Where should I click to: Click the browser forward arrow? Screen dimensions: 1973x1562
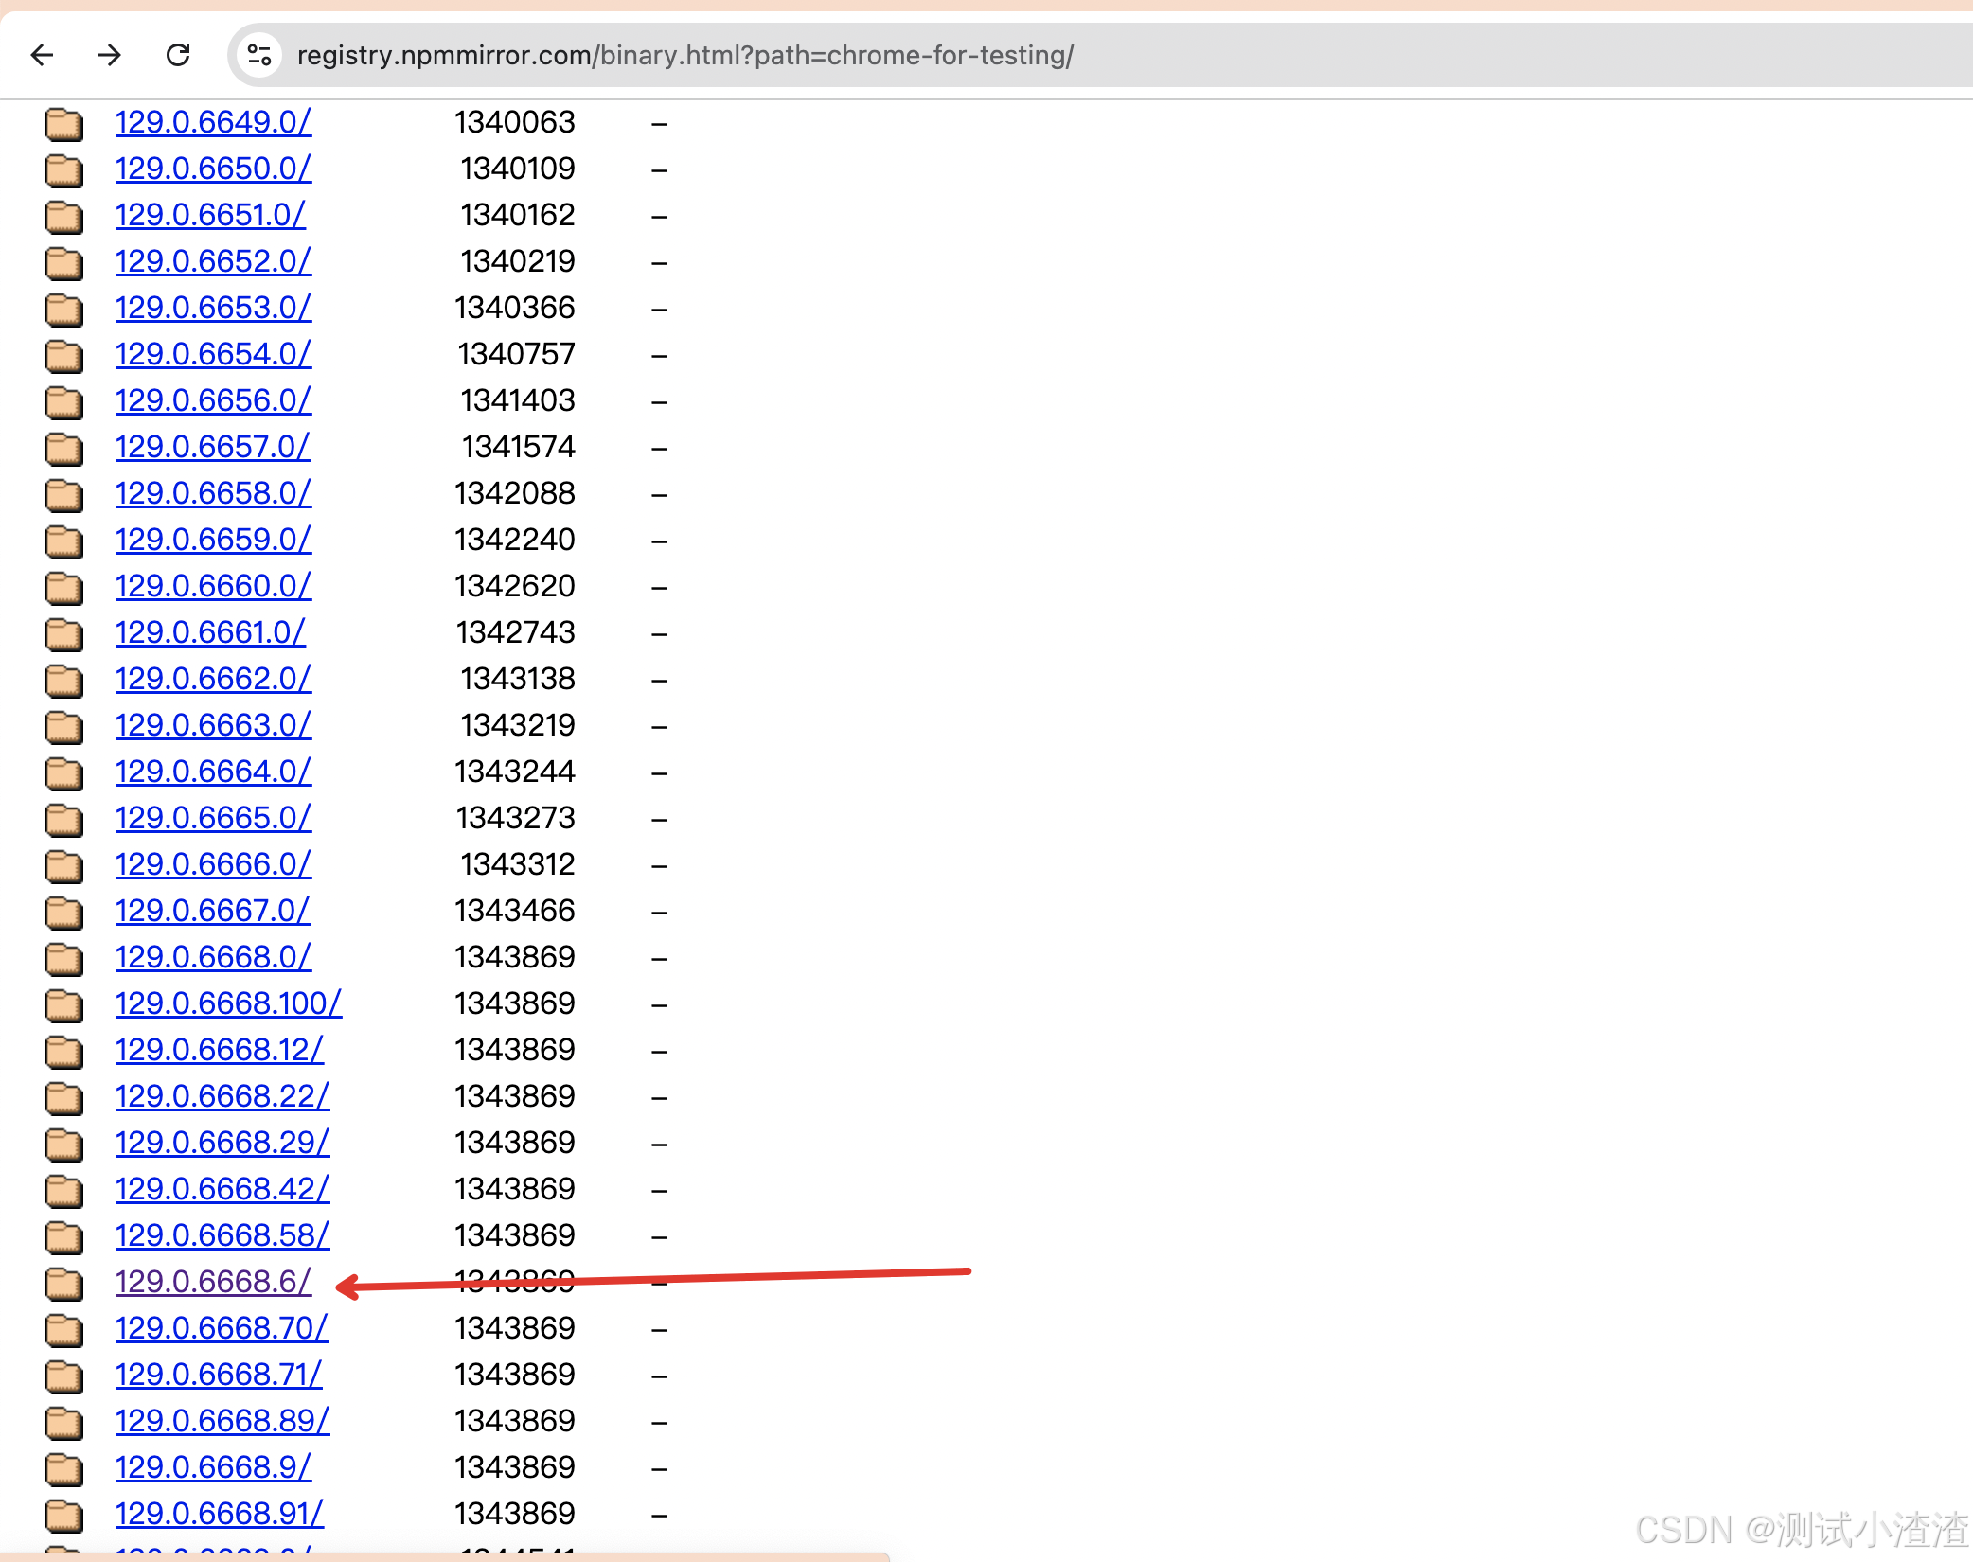110,55
